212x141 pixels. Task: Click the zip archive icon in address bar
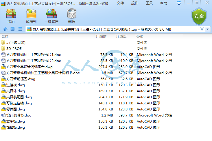coord(29,29)
